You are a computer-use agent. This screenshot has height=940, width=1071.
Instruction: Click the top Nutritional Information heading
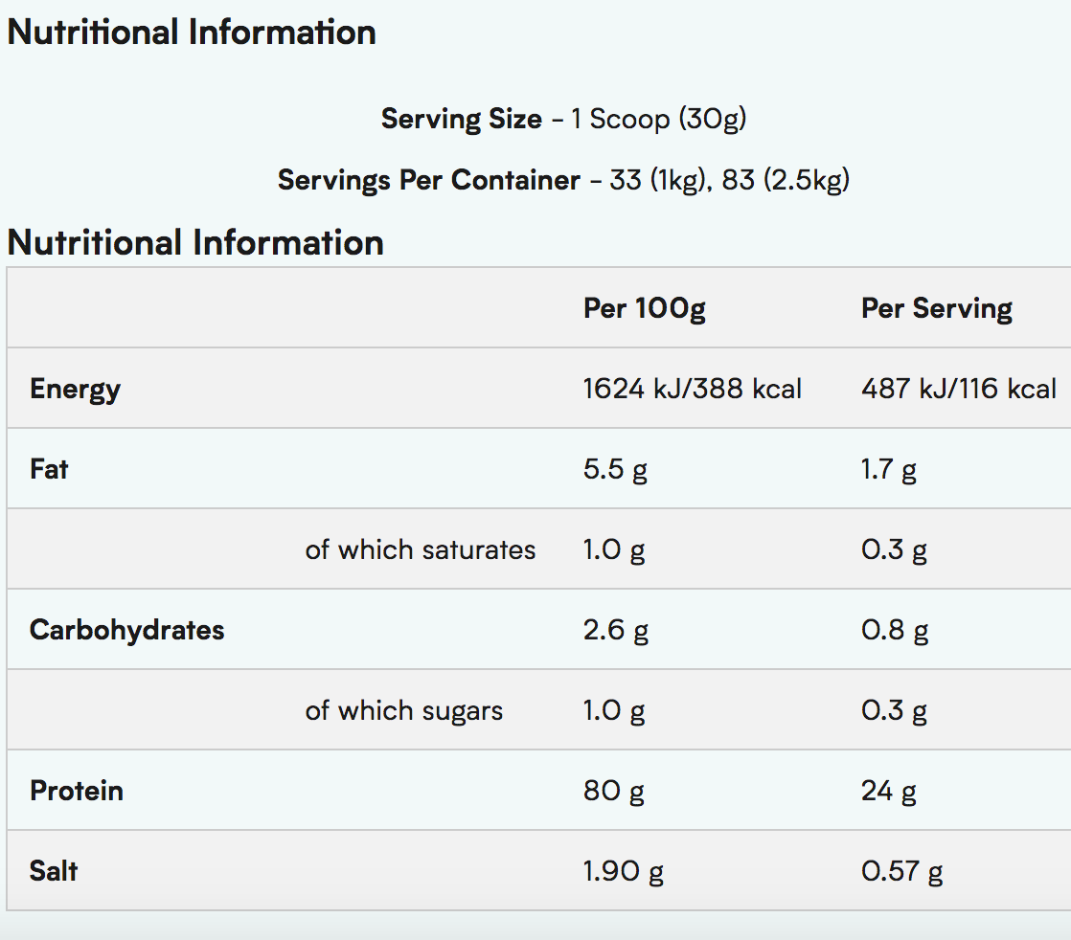[x=192, y=33]
